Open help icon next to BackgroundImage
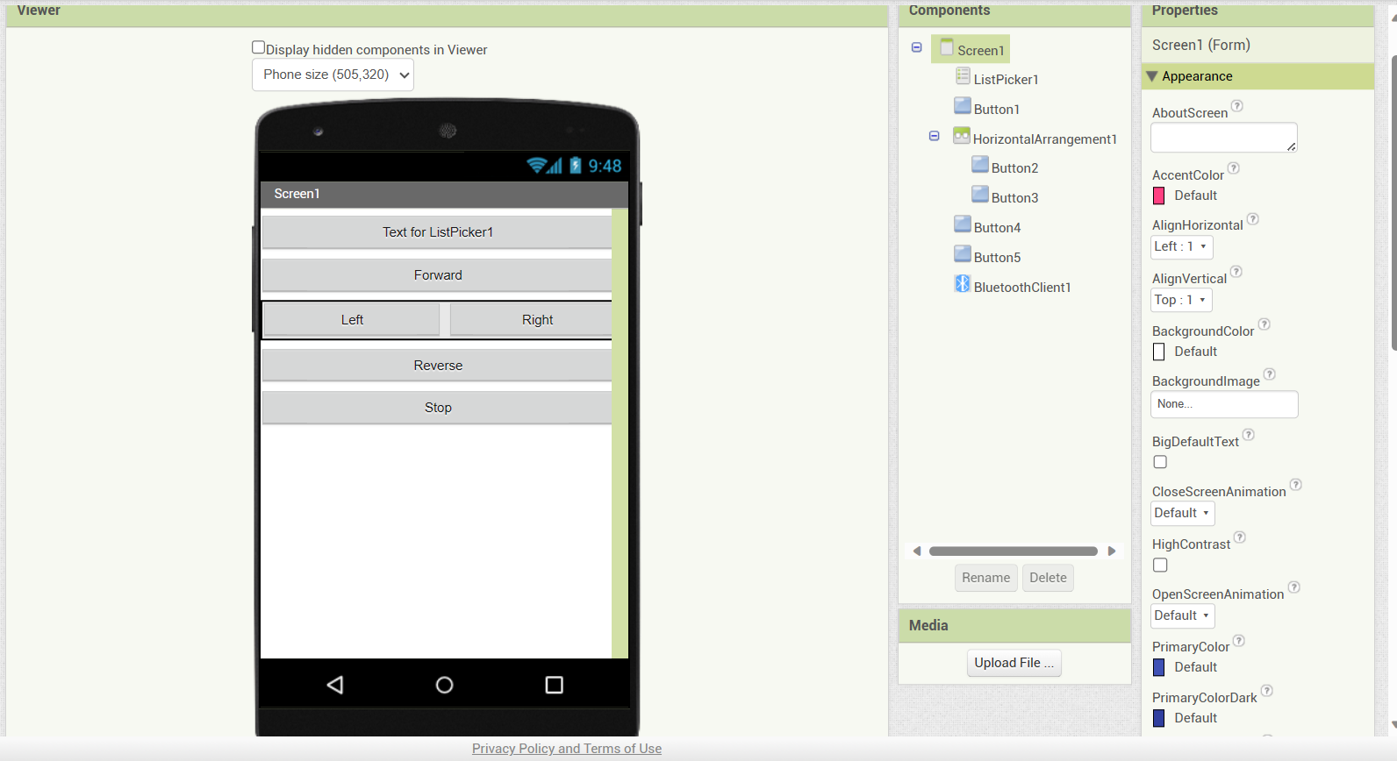Image resolution: width=1397 pixels, height=761 pixels. (1270, 374)
